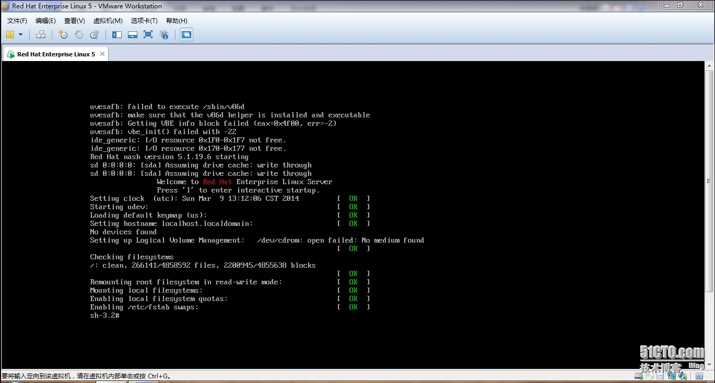Click 'uvesafb: vbe_init() failed with -22' line

pos(163,131)
